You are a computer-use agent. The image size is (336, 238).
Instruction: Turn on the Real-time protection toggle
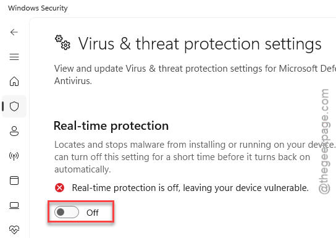tap(67, 212)
